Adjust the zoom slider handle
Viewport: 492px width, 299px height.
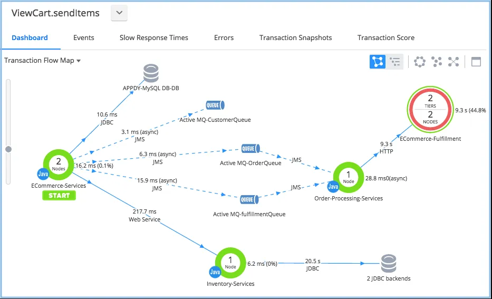click(x=8, y=149)
